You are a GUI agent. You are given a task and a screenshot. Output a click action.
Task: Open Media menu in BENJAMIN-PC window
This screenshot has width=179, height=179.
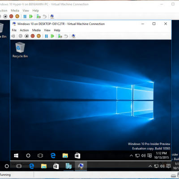(15, 10)
